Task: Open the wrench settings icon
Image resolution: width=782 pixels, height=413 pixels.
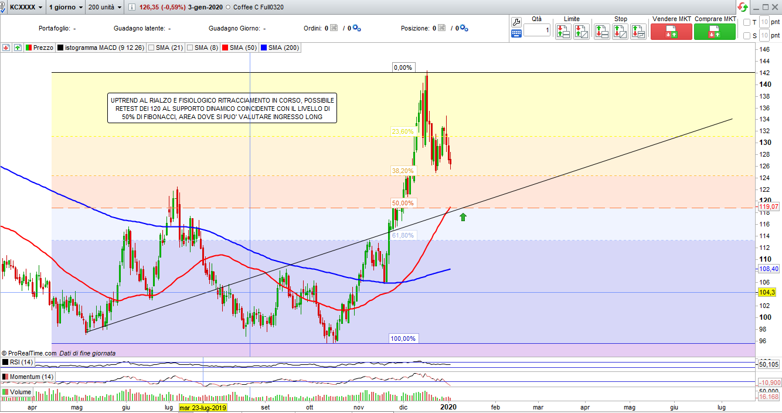Action: point(516,22)
